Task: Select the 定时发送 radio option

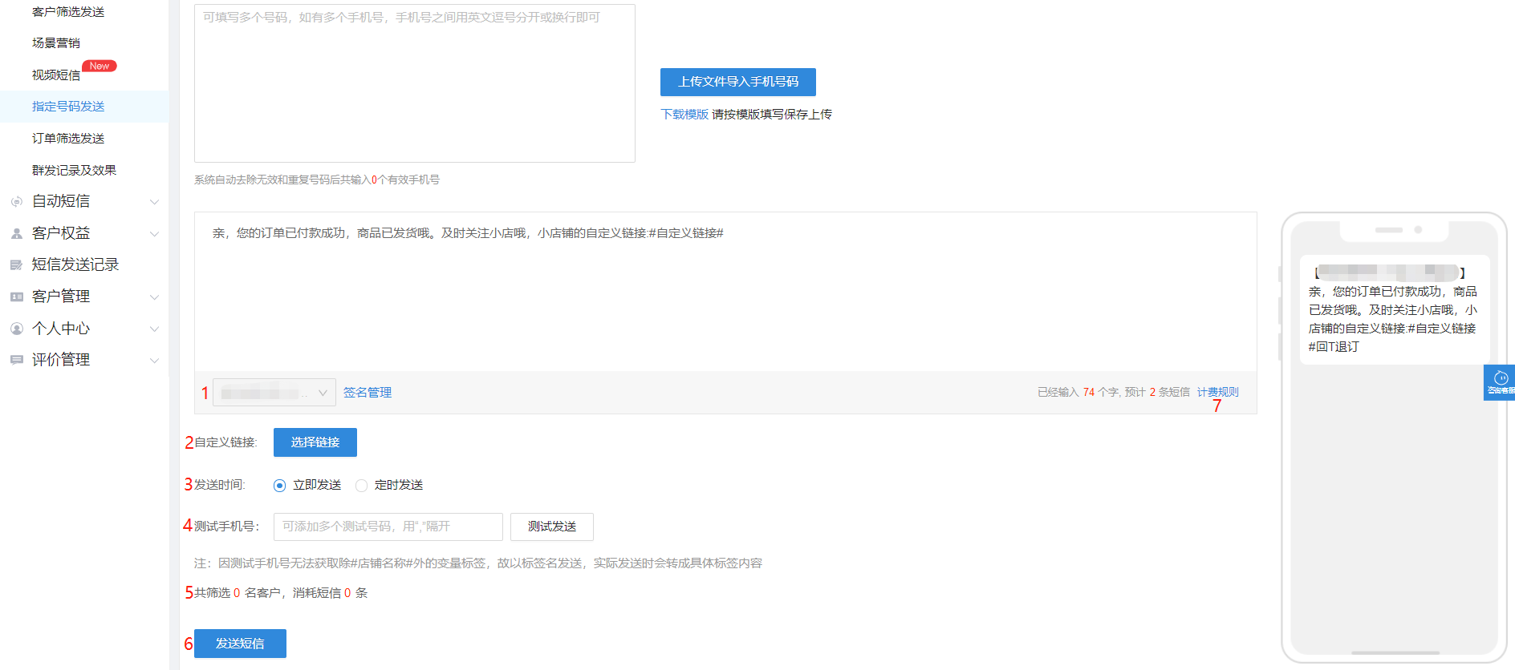Action: (361, 486)
